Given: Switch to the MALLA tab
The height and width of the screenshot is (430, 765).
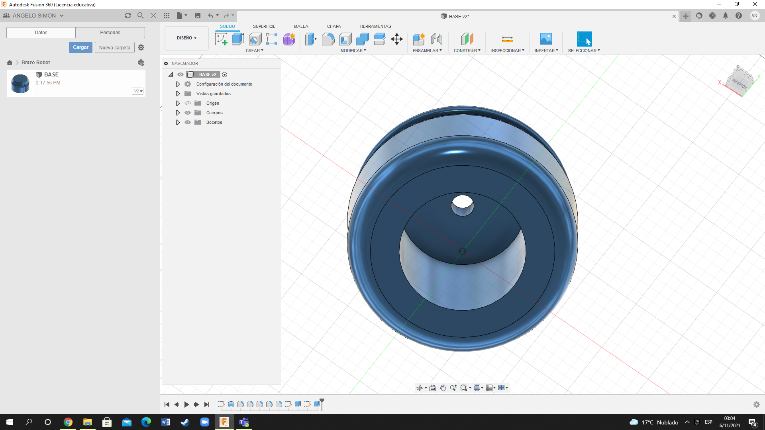Looking at the screenshot, I should coord(301,26).
